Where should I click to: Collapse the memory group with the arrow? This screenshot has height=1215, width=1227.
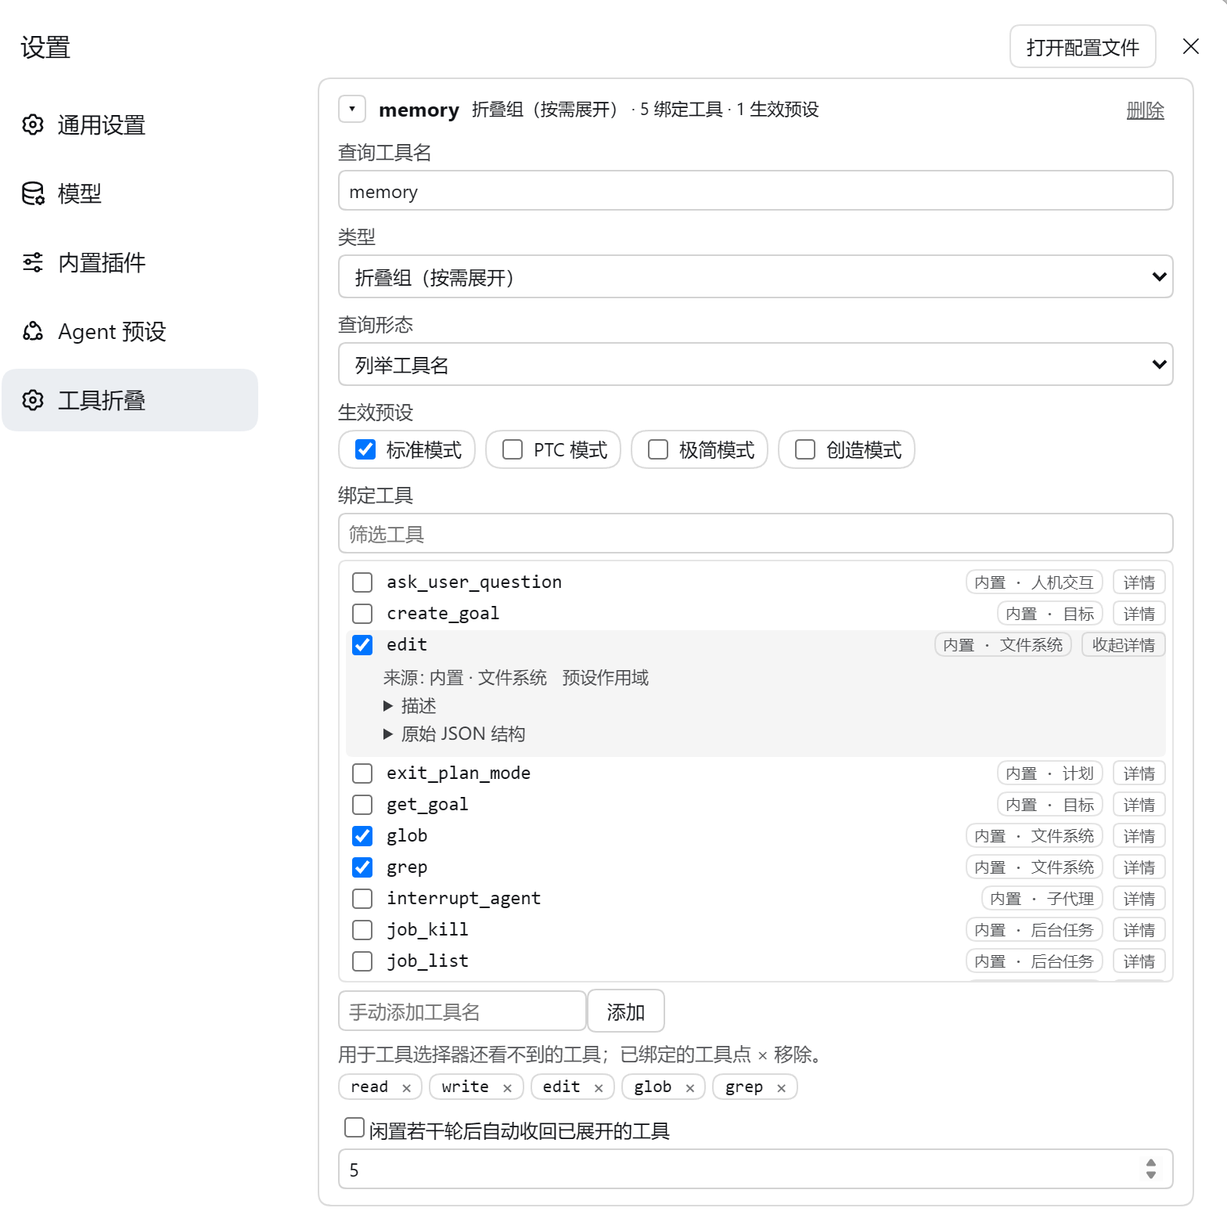click(352, 109)
